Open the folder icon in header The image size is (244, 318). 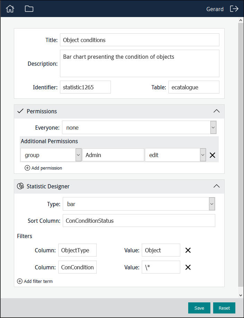(29, 9)
